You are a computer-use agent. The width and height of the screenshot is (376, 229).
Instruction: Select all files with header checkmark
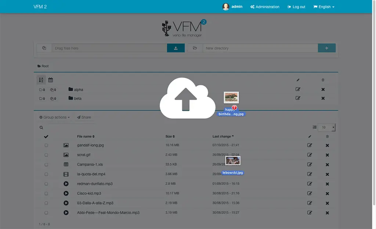(46, 136)
